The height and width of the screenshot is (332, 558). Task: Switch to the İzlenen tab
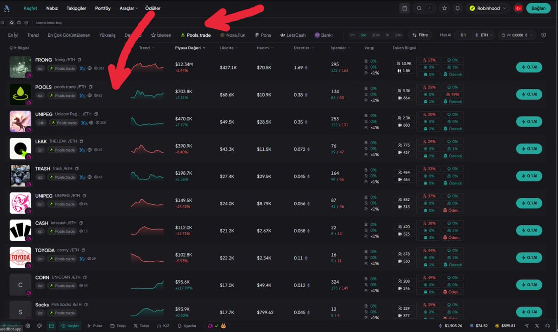click(161, 35)
